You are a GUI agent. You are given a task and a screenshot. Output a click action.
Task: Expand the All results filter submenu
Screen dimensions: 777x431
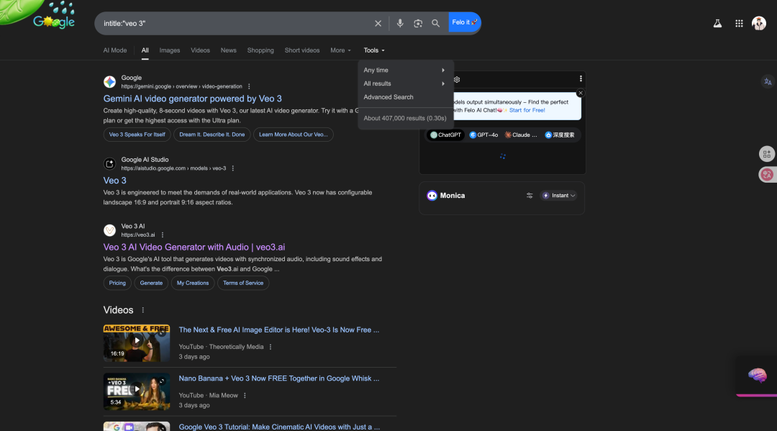click(x=404, y=83)
